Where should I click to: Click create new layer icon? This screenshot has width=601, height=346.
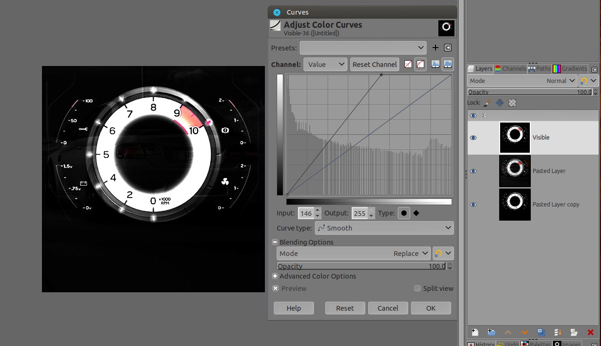(475, 332)
